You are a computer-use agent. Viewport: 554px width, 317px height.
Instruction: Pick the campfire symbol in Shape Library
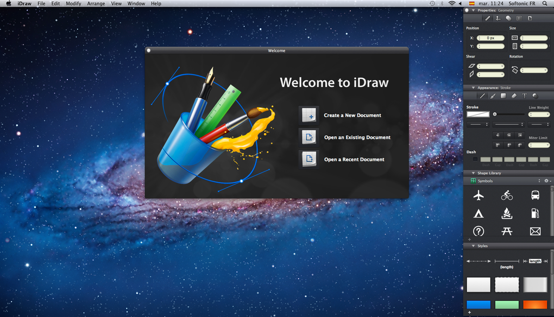click(x=507, y=213)
